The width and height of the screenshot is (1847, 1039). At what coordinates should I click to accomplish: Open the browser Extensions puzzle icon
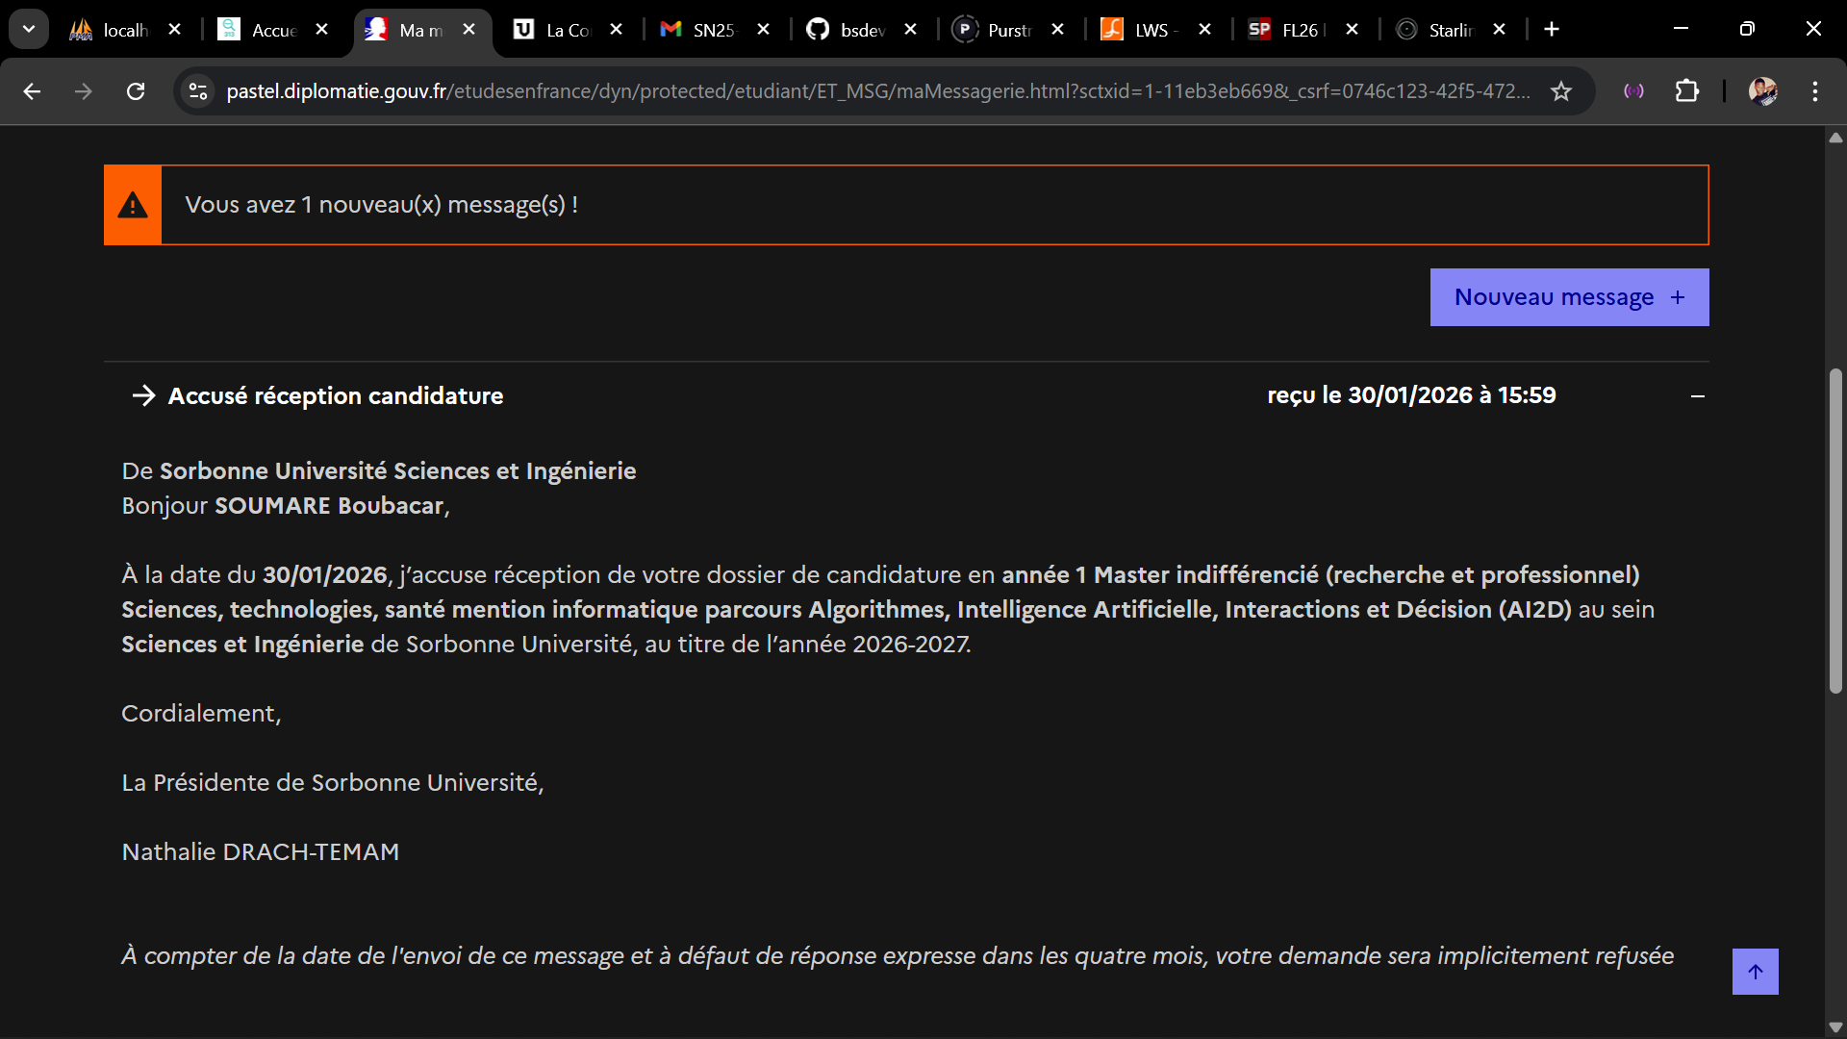click(x=1687, y=91)
